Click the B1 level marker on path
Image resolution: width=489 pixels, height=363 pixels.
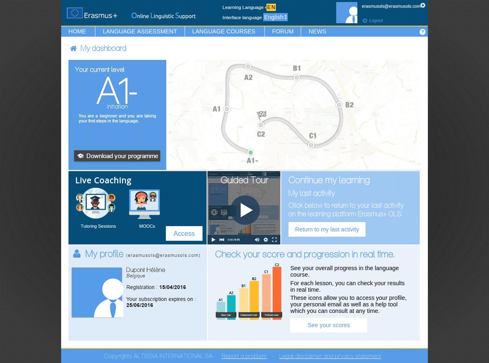297,77
